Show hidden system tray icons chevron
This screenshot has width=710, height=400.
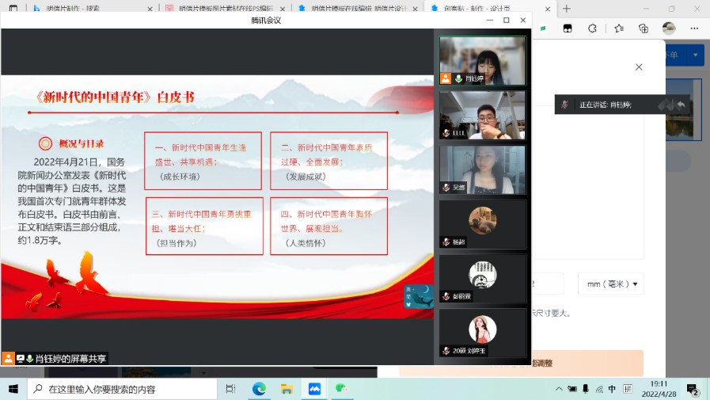click(559, 389)
